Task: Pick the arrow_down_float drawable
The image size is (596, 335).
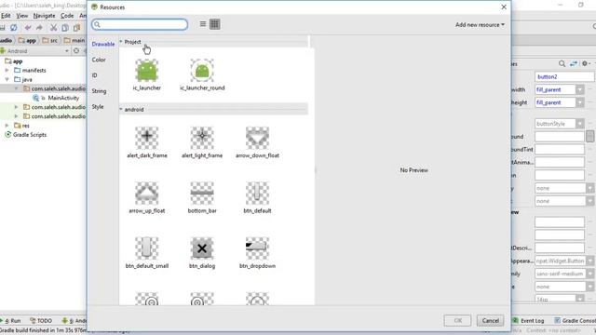Action: (x=257, y=142)
